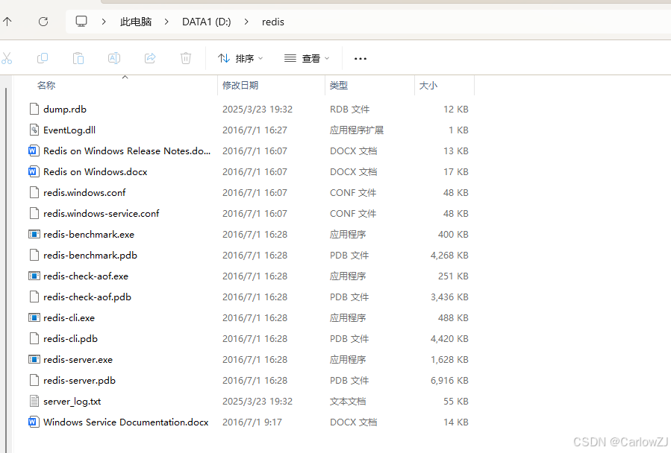Screen dimensions: 671x453
Task: Select the file name redis-benchmark.exe
Action: coord(89,235)
